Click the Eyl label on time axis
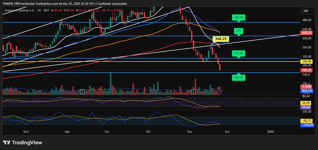 (x=107, y=131)
